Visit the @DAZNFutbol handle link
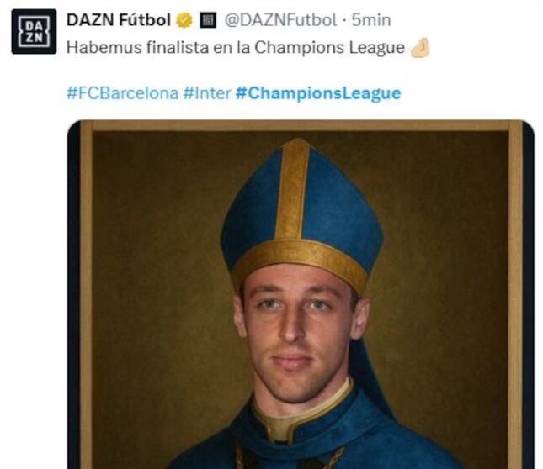Image resolution: width=543 pixels, height=469 pixels. click(280, 19)
